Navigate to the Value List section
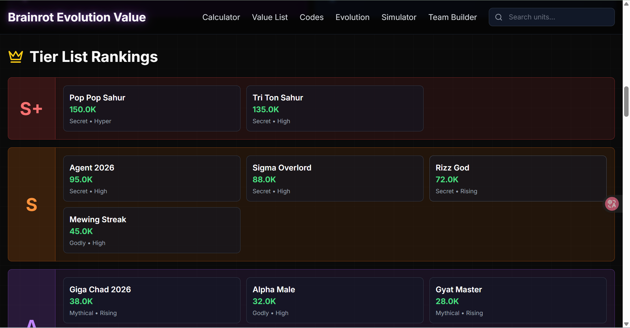The width and height of the screenshot is (630, 328). (270, 17)
